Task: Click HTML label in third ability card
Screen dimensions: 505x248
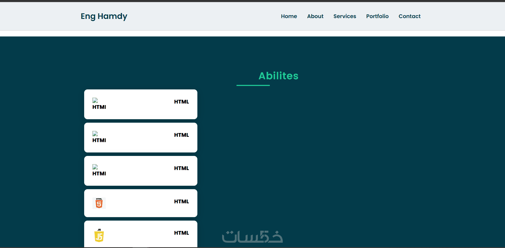Action: (x=182, y=168)
